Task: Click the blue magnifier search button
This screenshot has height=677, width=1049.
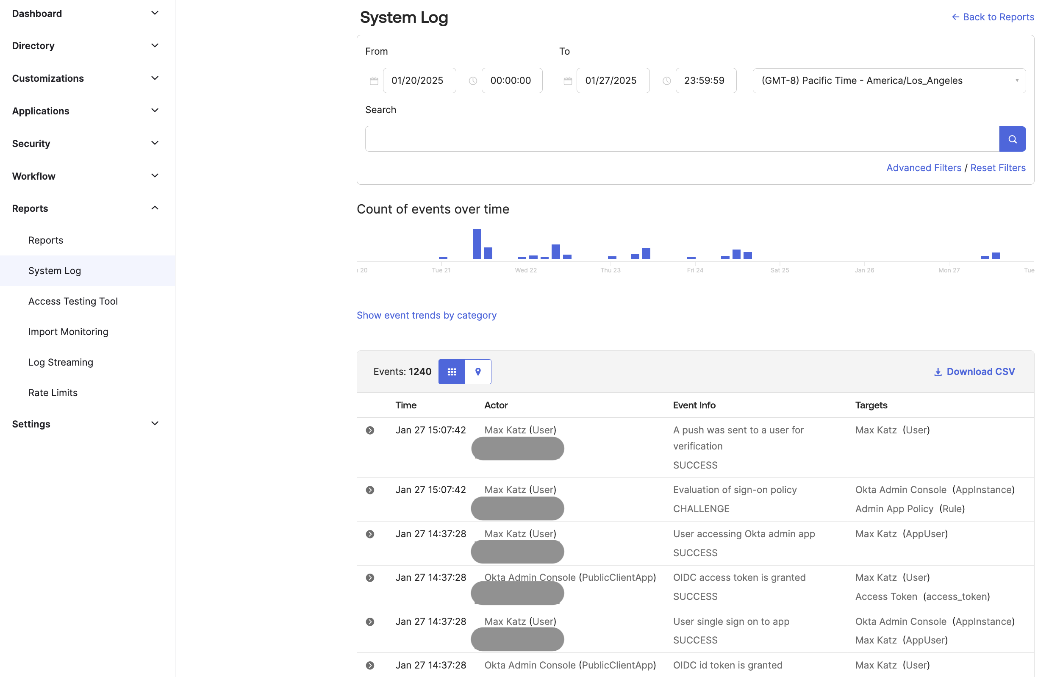Action: click(x=1012, y=139)
